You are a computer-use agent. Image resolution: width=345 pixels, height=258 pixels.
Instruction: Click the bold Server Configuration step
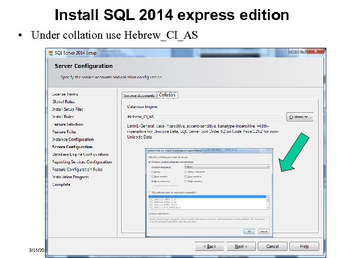(x=72, y=147)
